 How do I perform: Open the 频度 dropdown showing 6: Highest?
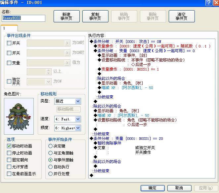[67, 128]
